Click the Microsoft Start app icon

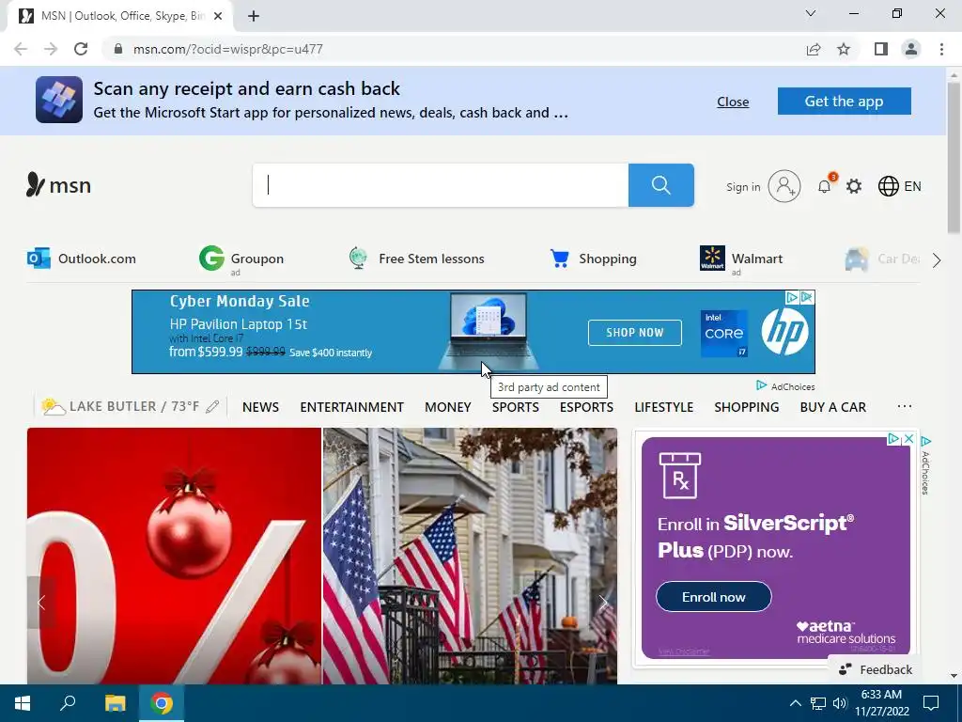[x=59, y=100]
